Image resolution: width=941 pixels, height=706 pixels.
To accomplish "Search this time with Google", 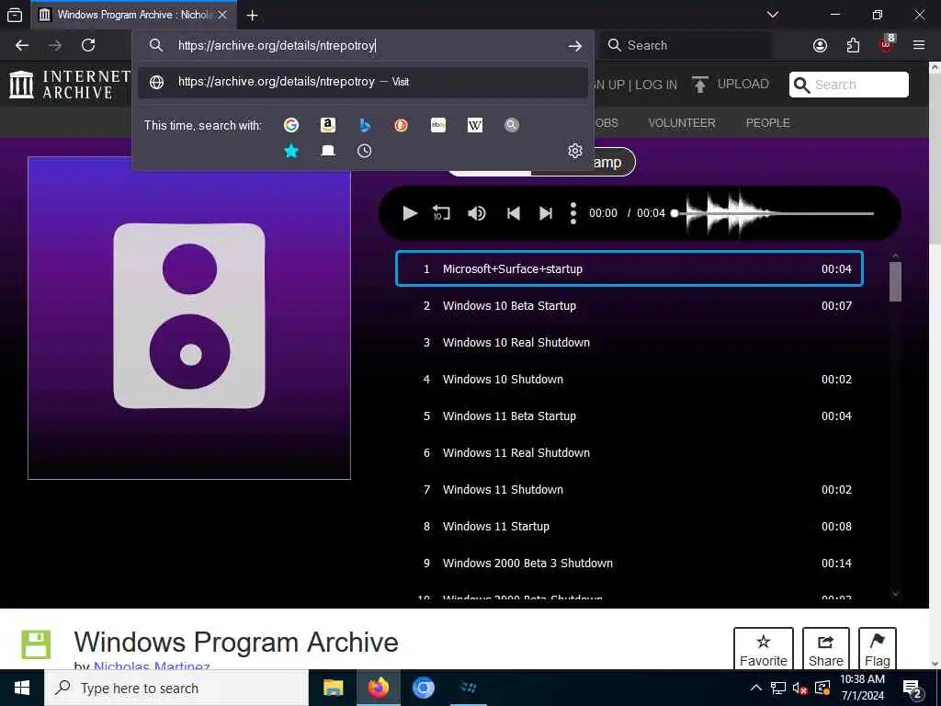I will pyautogui.click(x=291, y=125).
